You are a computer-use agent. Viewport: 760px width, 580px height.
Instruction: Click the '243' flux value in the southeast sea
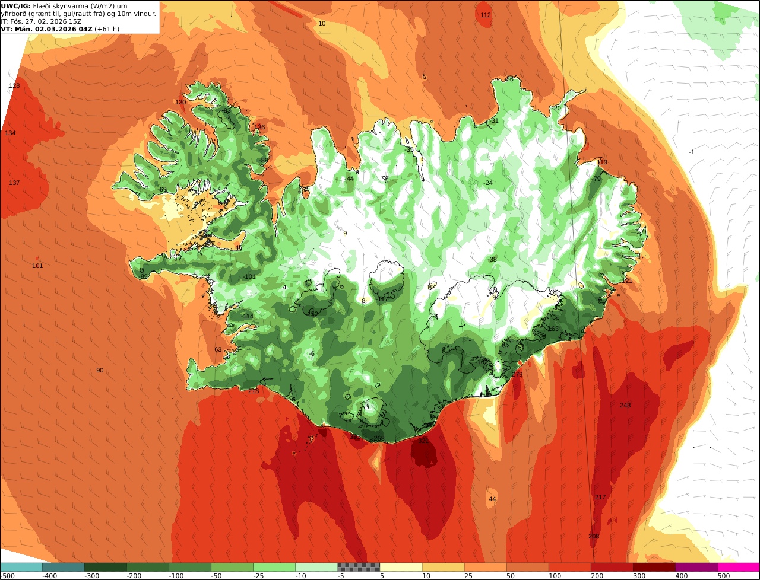click(x=625, y=405)
